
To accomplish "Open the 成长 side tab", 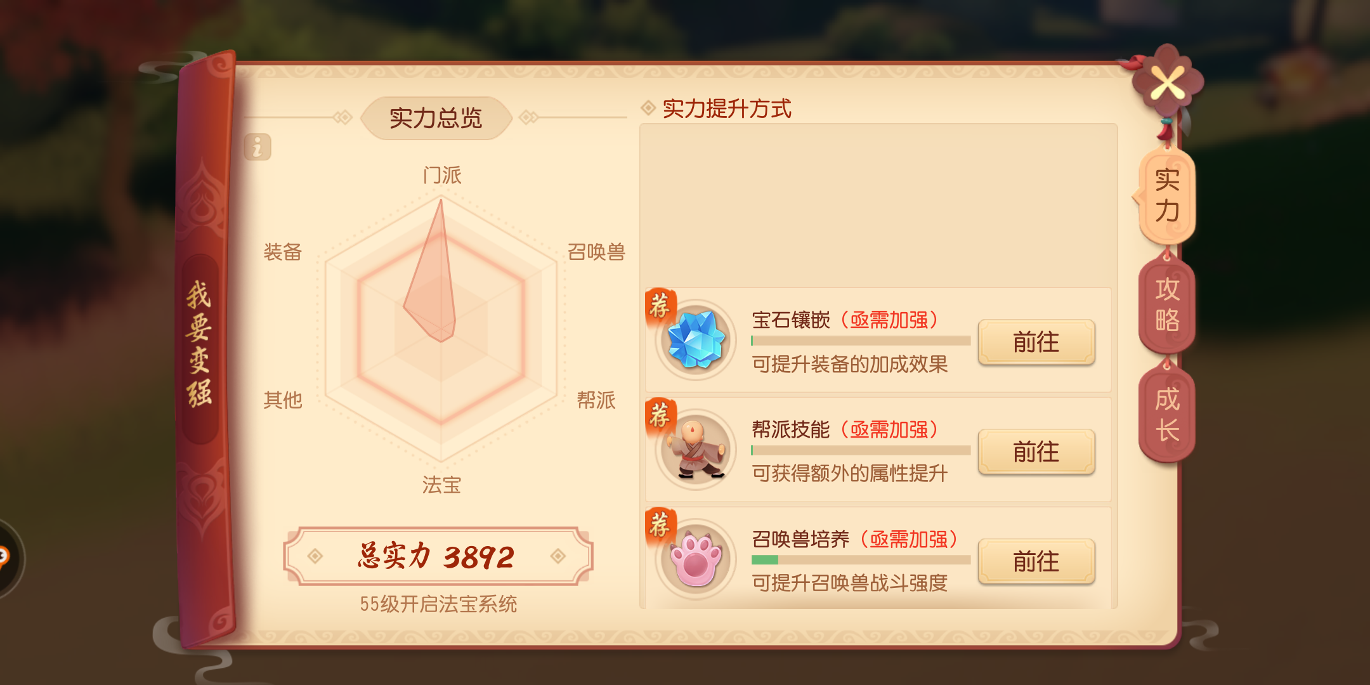I will tap(1168, 415).
